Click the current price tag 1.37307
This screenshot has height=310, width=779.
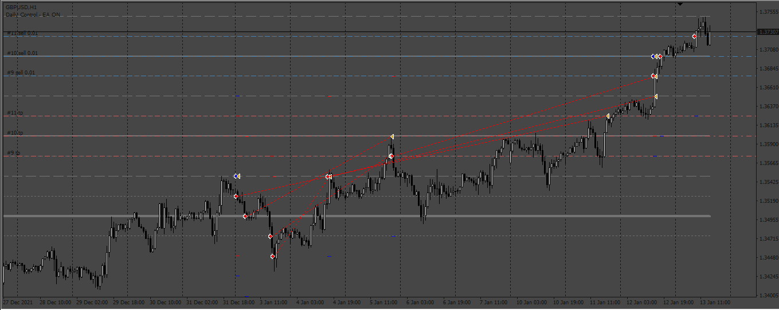tap(768, 32)
